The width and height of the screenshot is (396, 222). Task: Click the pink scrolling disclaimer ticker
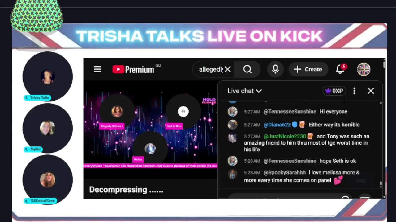151,166
